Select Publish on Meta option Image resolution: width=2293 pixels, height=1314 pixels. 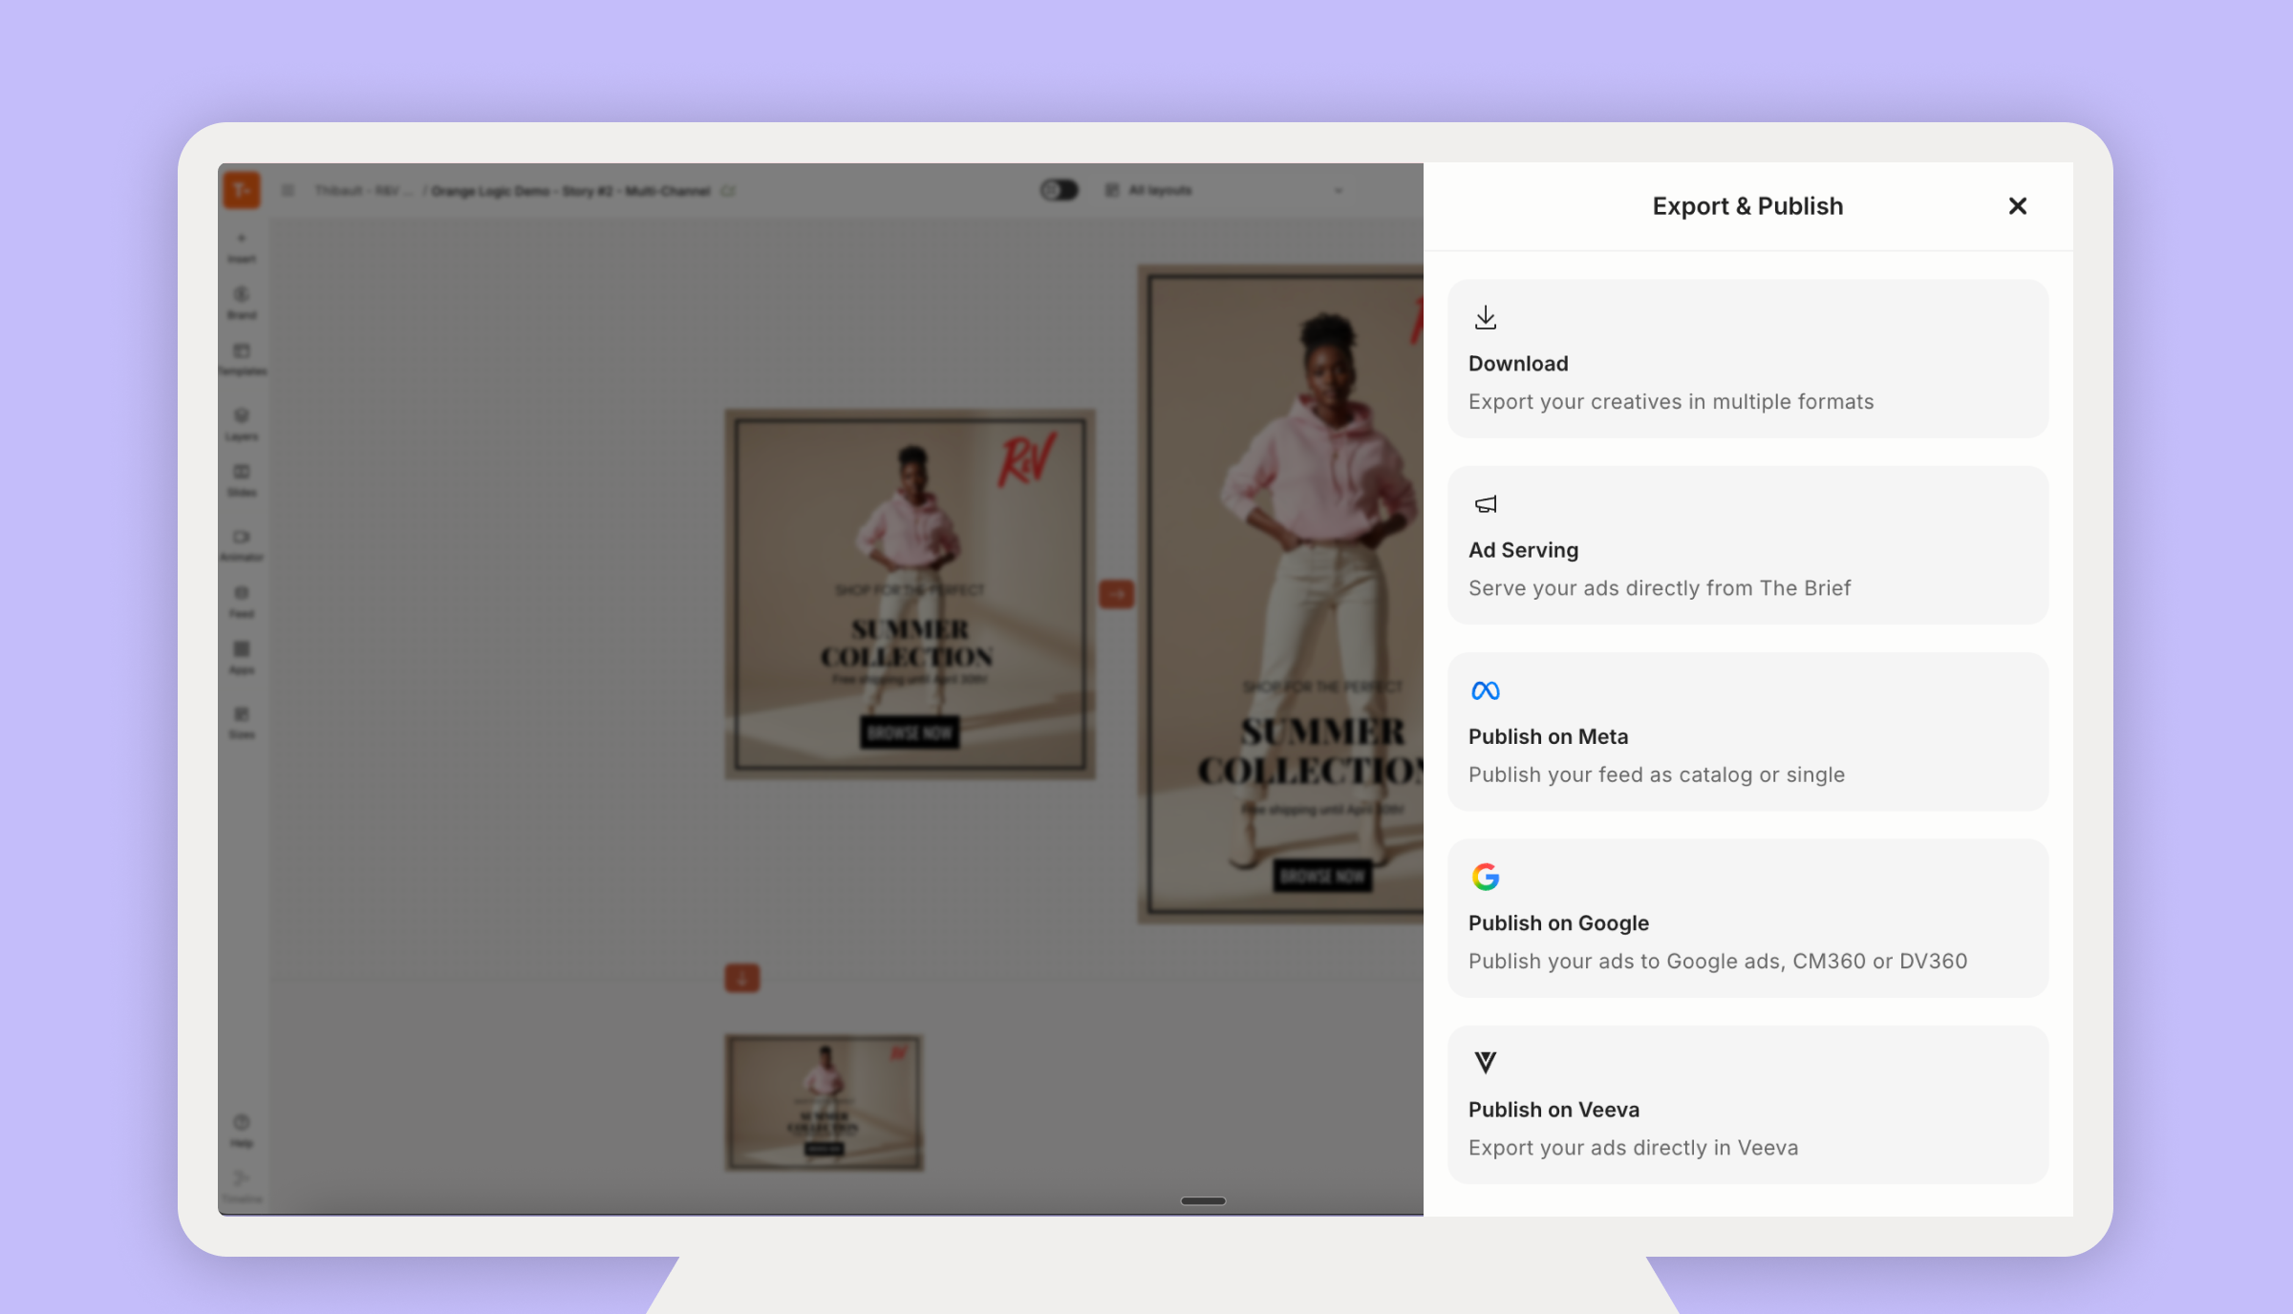(x=1747, y=731)
